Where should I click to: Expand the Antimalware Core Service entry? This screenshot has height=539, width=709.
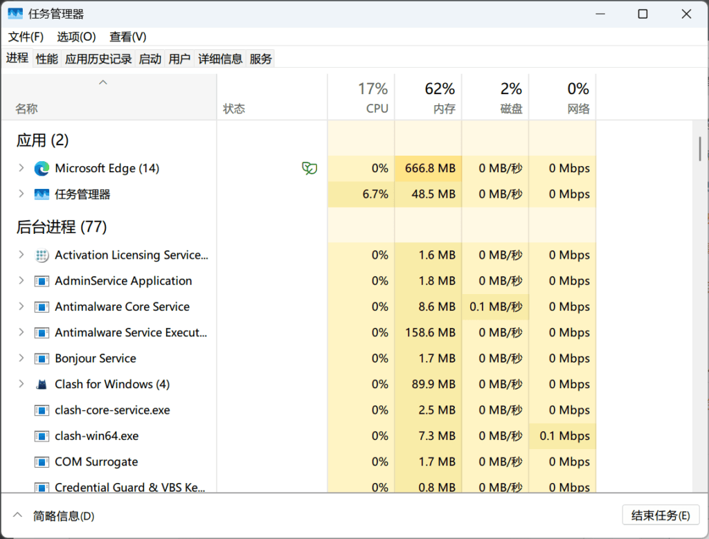[x=21, y=307]
